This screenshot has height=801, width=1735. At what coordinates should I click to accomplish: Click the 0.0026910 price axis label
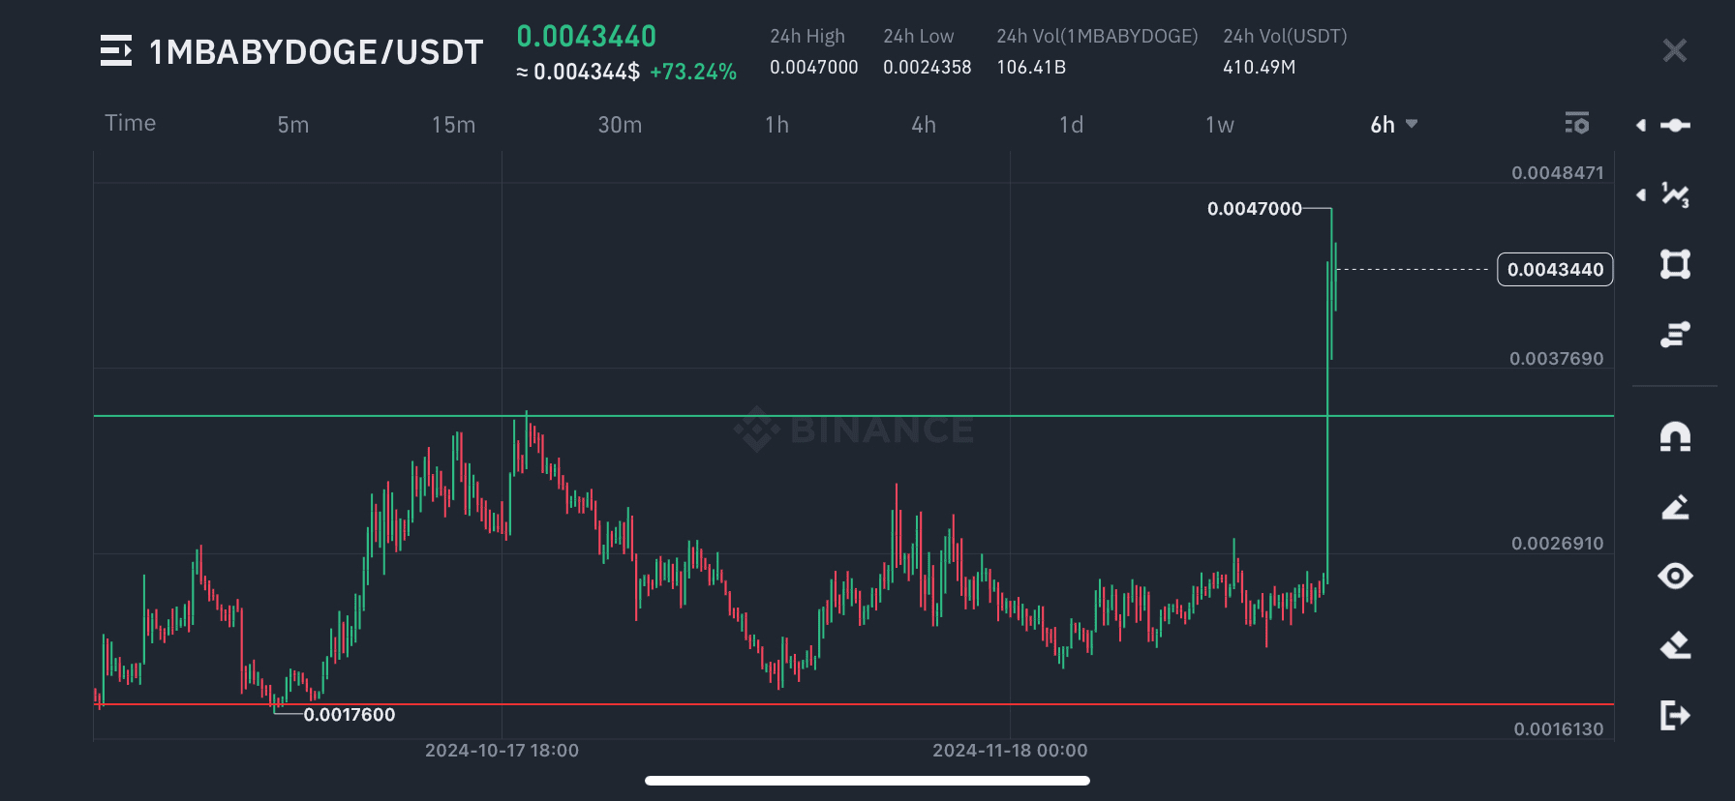pos(1558,544)
